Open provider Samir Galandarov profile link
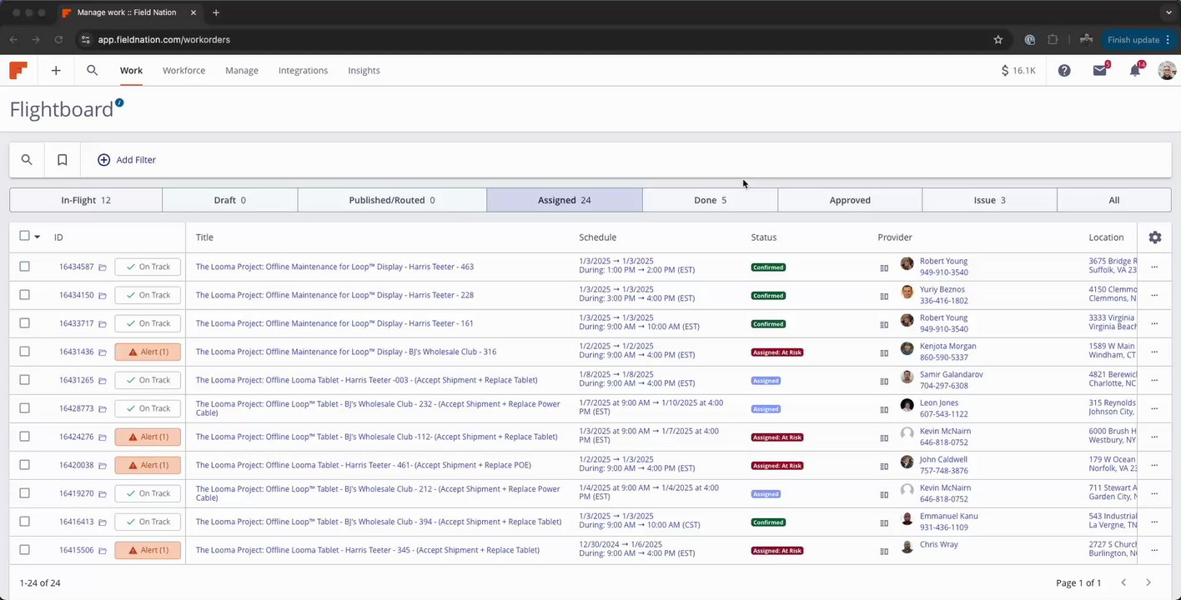The width and height of the screenshot is (1181, 600). pyautogui.click(x=952, y=375)
